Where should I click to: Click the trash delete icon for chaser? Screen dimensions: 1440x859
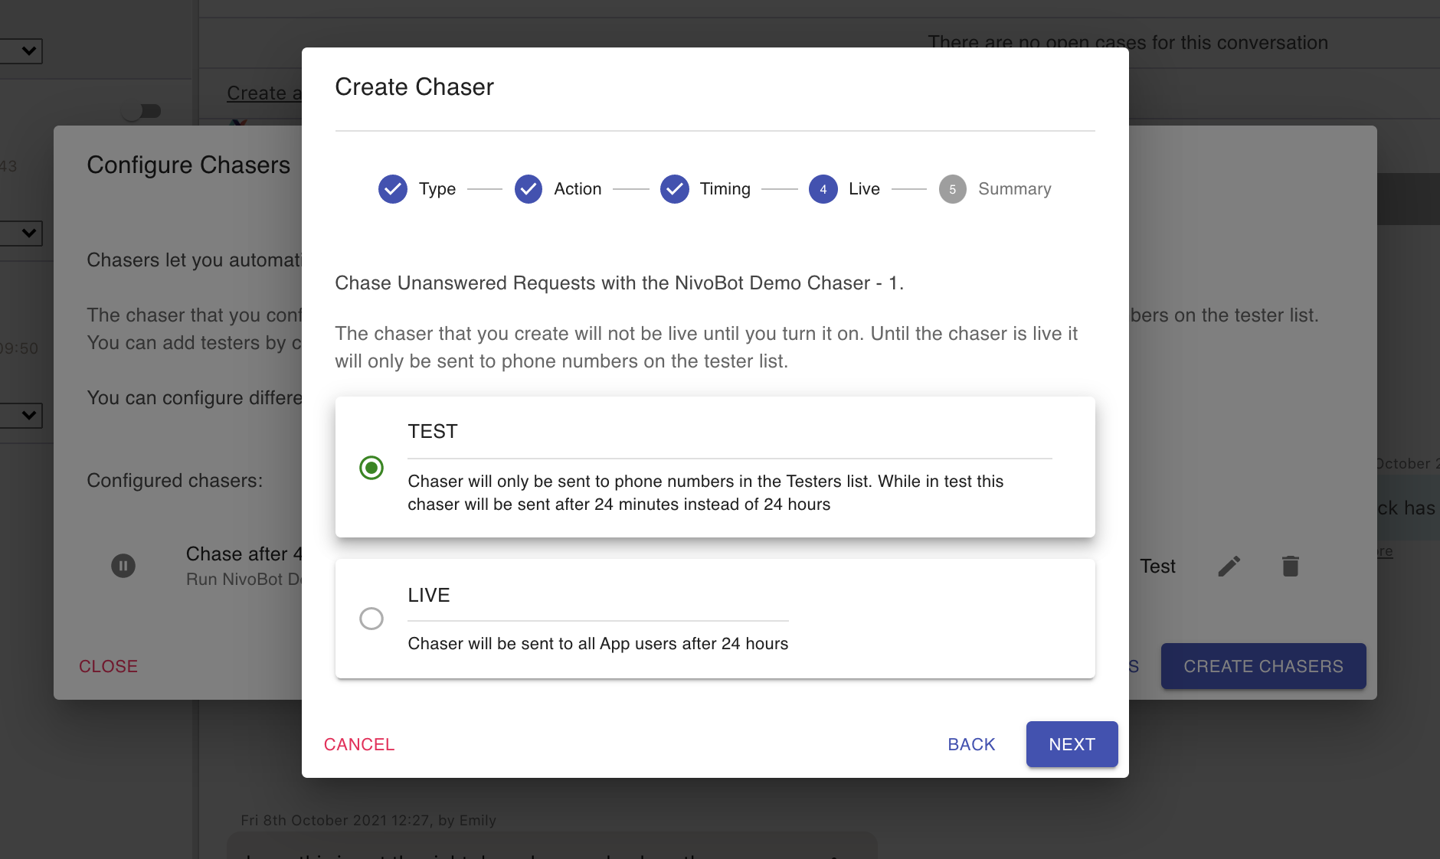[x=1291, y=566]
